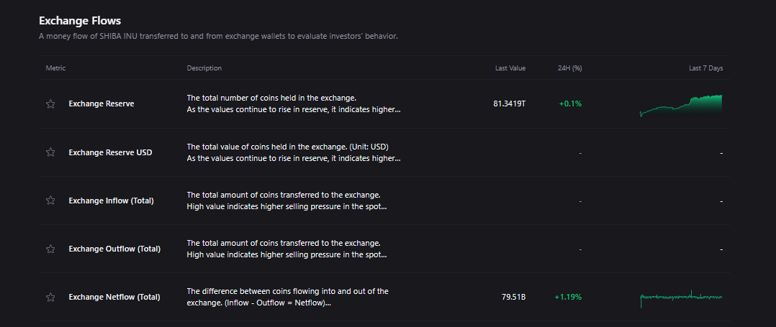Open Exchange Outflow (Total) metric
The height and width of the screenshot is (327, 776).
click(114, 249)
